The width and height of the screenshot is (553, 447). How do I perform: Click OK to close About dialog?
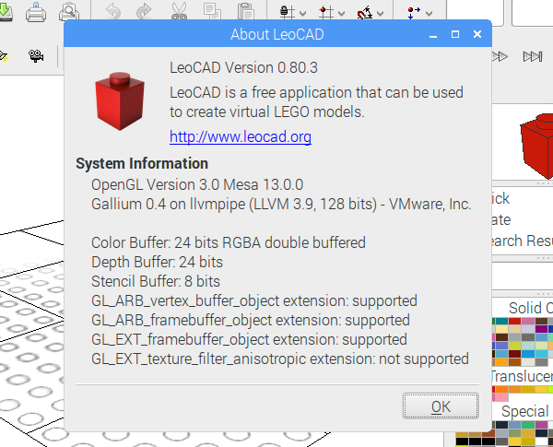(441, 406)
